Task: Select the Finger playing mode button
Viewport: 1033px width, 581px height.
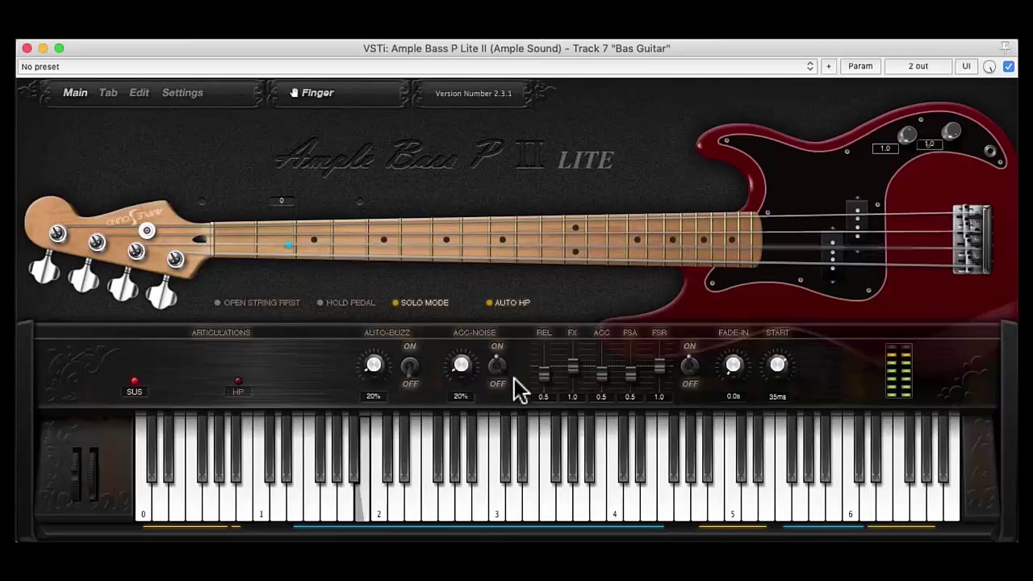Action: point(312,93)
